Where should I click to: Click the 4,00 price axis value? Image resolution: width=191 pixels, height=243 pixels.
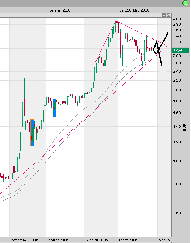177,19
